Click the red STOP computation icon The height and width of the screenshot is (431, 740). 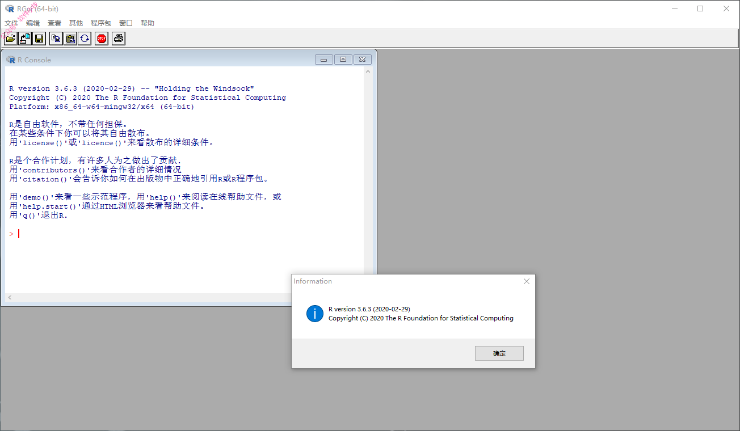(x=102, y=39)
